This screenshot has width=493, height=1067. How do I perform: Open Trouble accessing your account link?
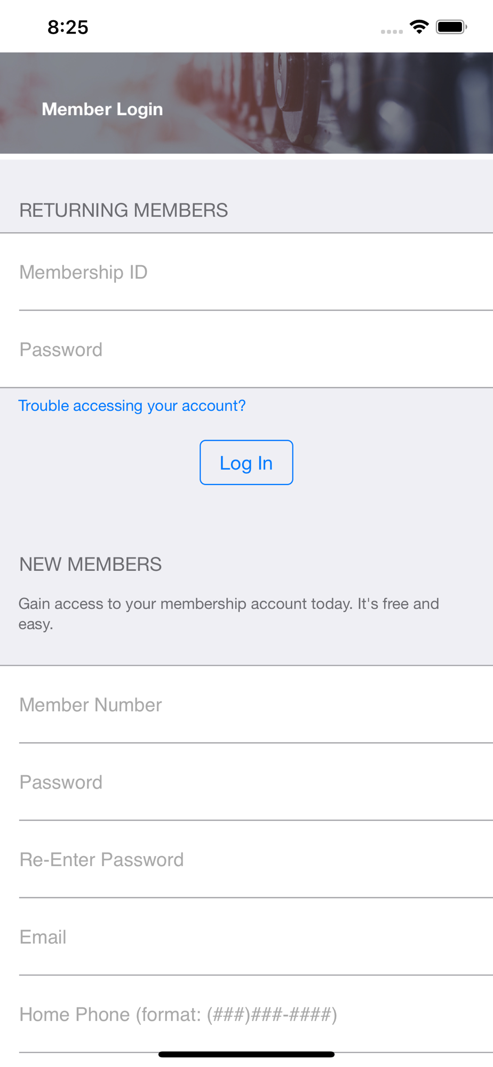132,405
